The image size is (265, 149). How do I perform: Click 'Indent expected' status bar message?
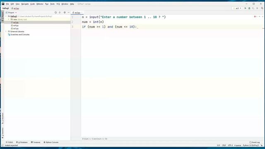[x=11, y=145]
